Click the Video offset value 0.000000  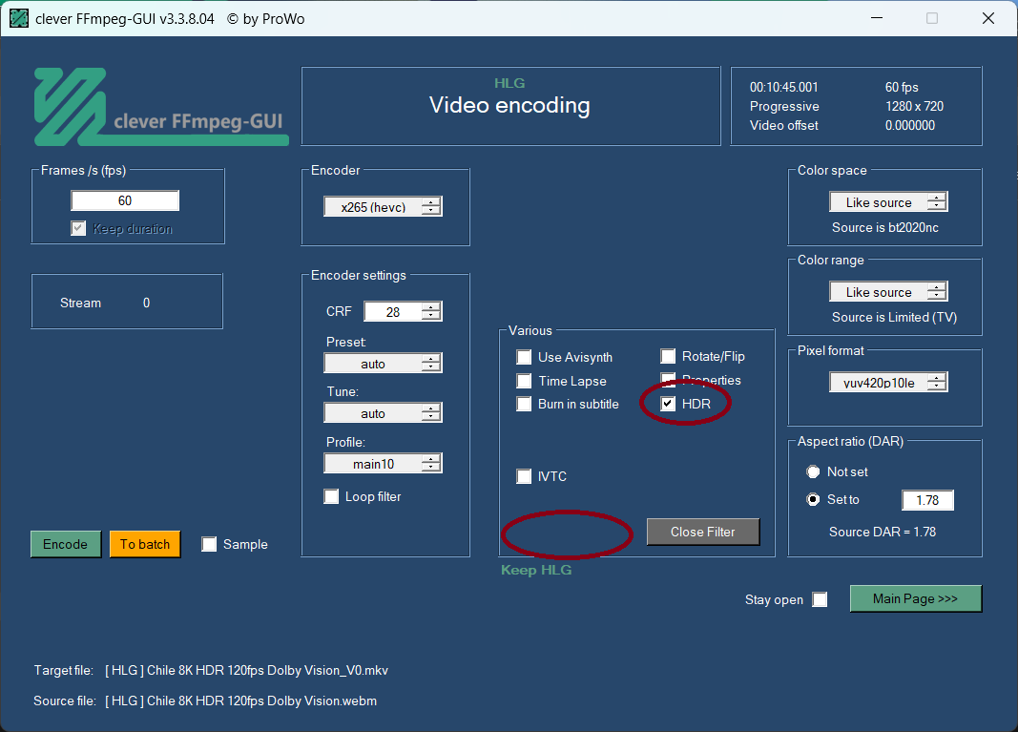[x=910, y=125]
